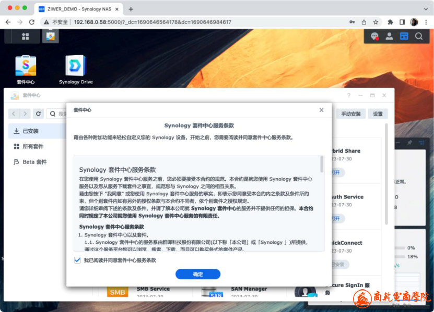The height and width of the screenshot is (312, 434).
Task: Click the 手动安装 manual install button
Action: pyautogui.click(x=350, y=114)
